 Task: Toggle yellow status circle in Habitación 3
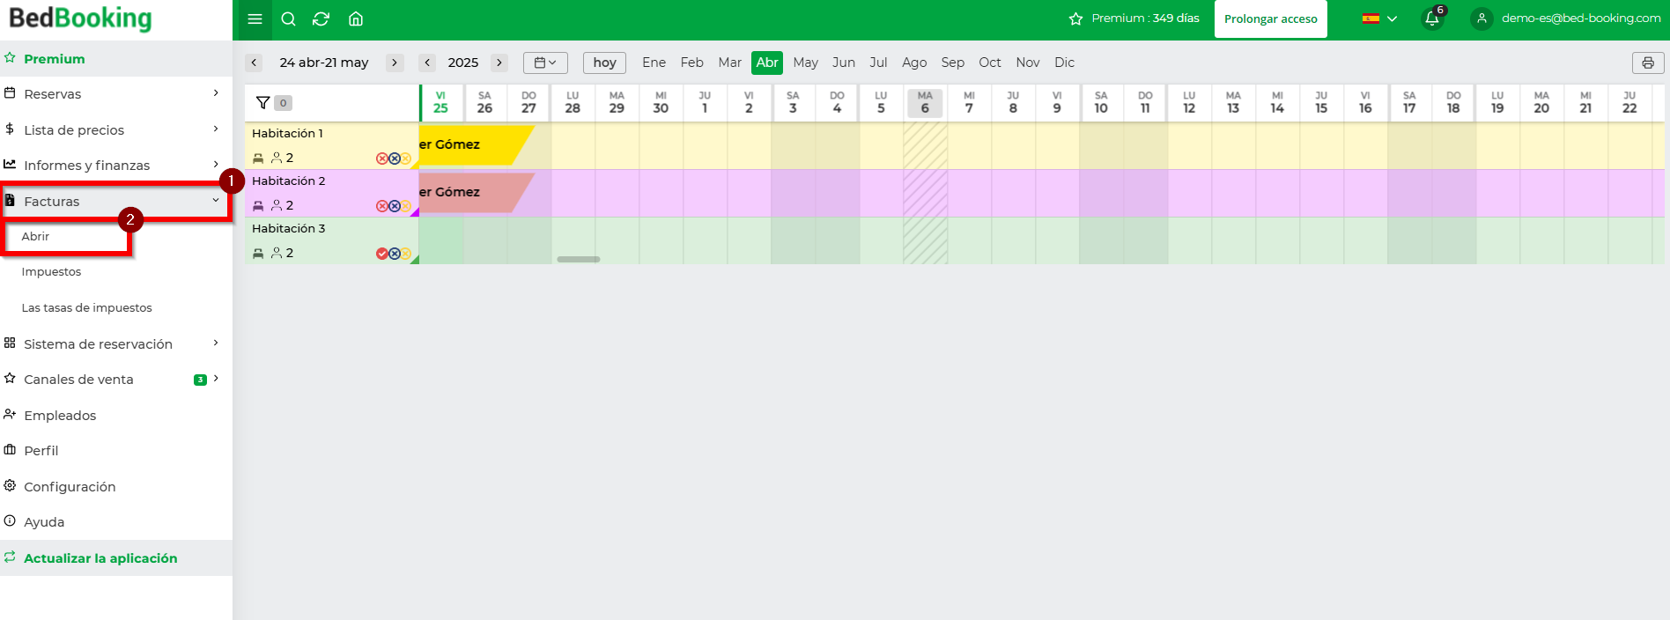406,254
